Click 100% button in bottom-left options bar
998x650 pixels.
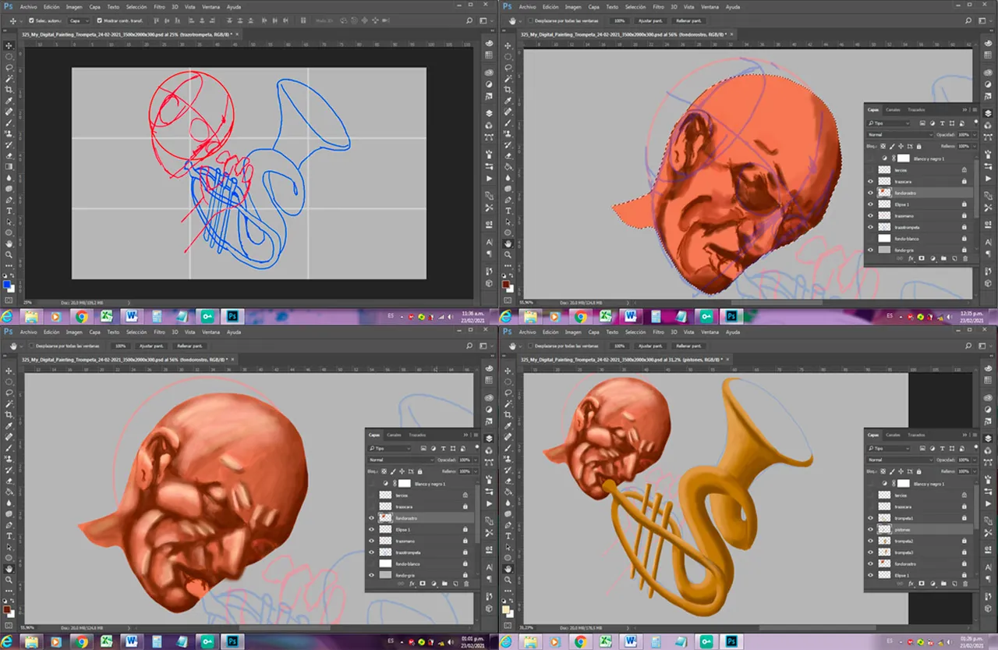pyautogui.click(x=121, y=345)
